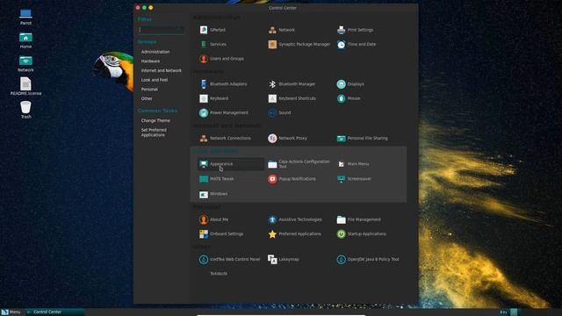Open Print Settings
The image size is (562, 316).
355,30
